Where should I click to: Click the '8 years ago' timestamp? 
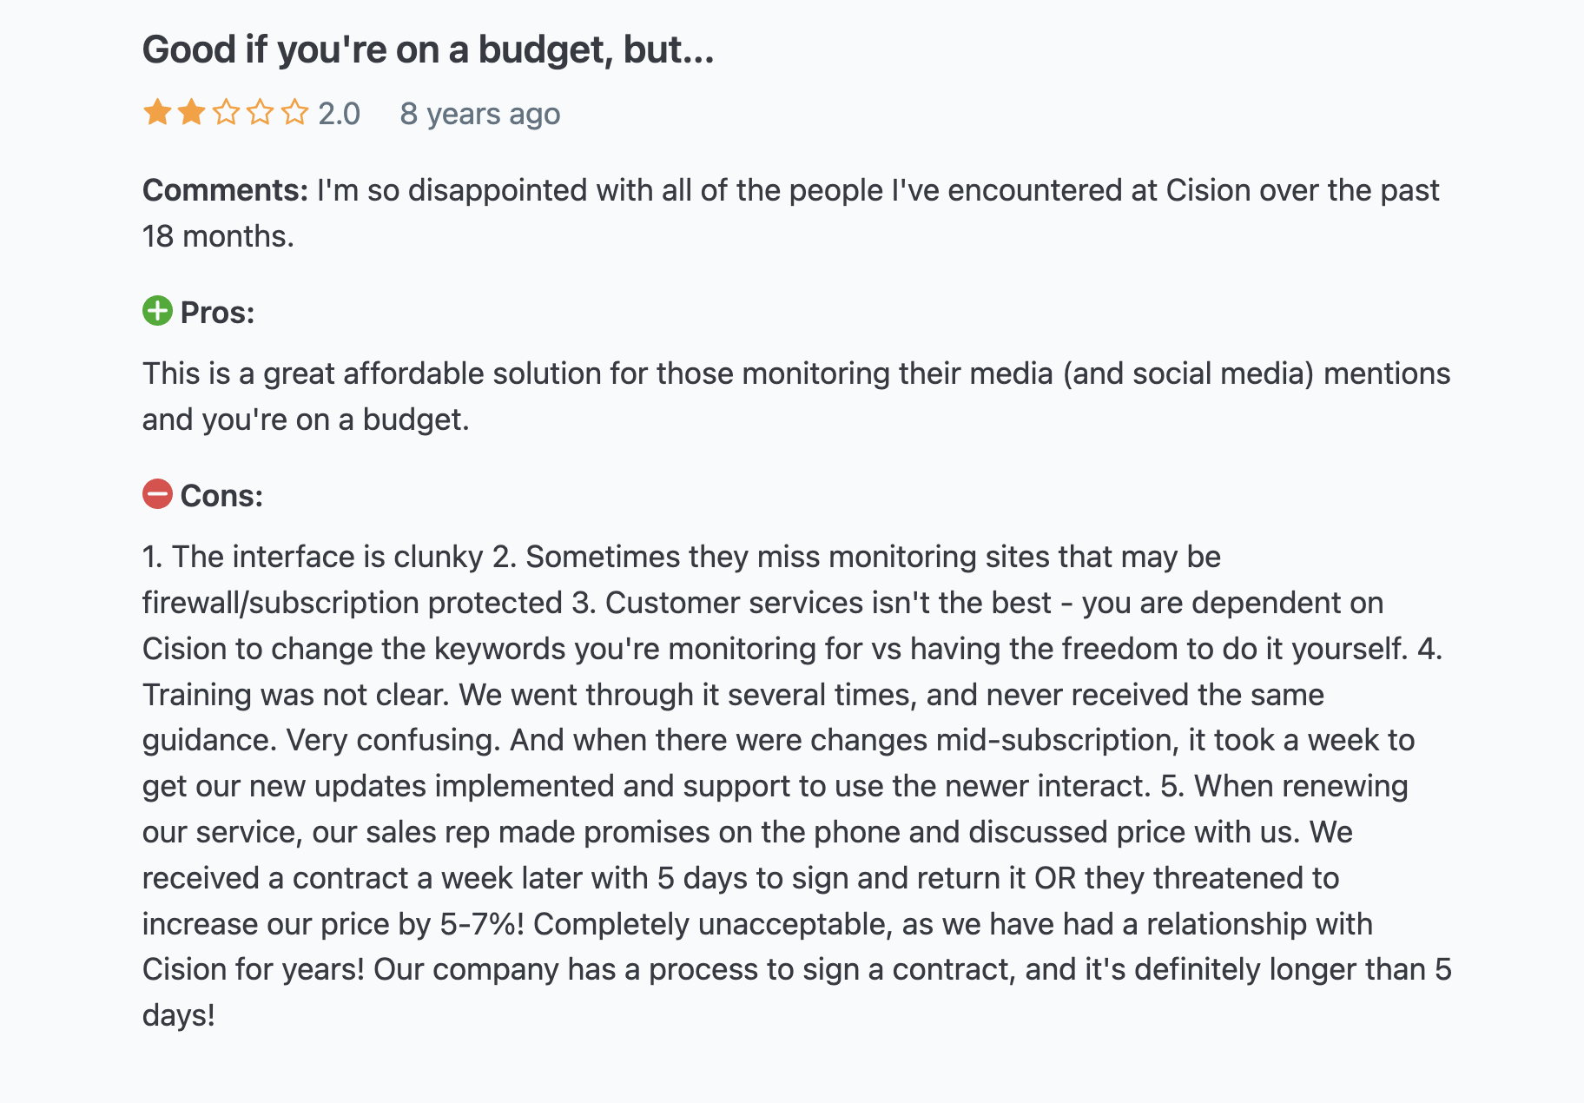point(479,115)
